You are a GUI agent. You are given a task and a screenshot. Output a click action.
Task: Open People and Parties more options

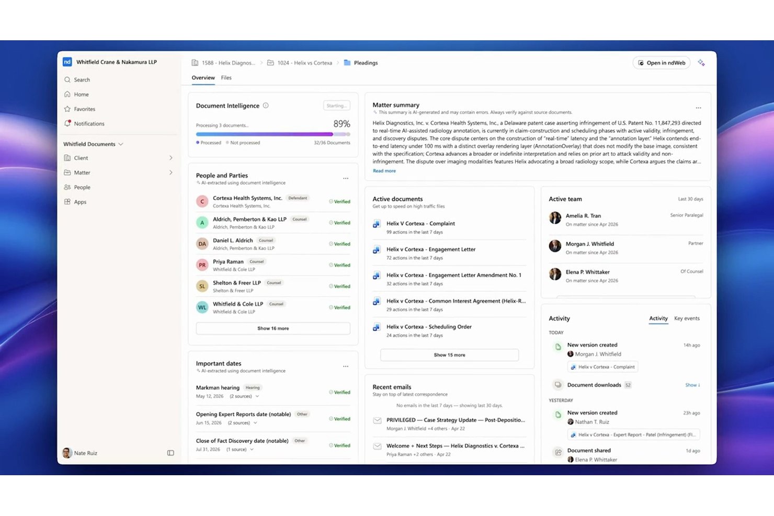click(346, 178)
